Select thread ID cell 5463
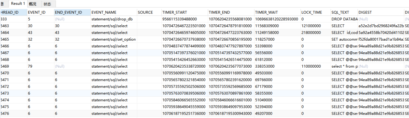The image size is (409, 118). click(13, 26)
